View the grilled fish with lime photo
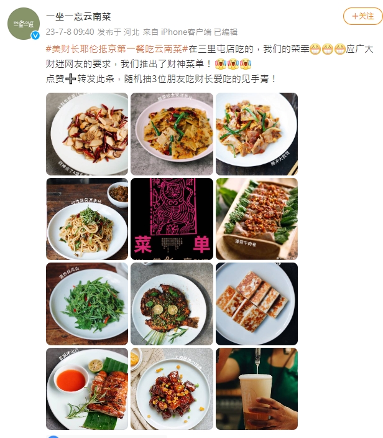This screenshot has width=383, height=438. (172, 304)
